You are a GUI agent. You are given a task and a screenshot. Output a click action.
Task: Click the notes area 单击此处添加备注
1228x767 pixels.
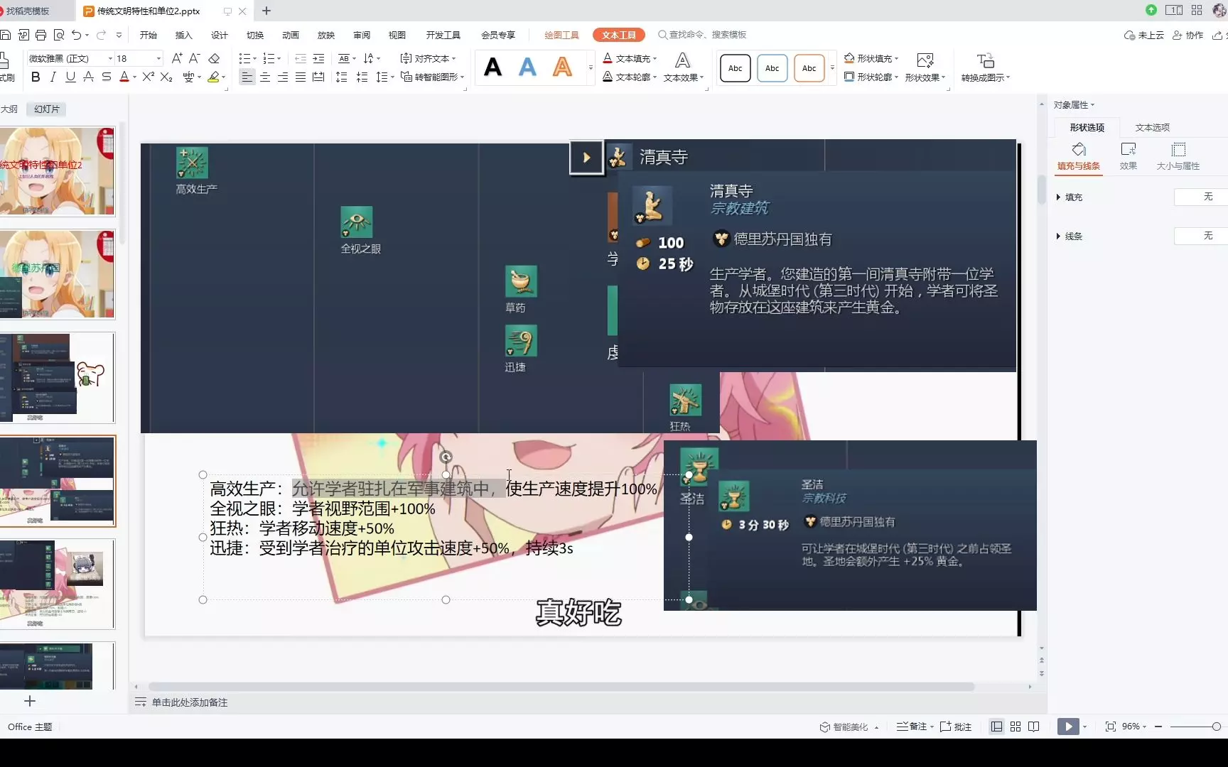190,702
